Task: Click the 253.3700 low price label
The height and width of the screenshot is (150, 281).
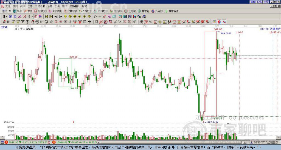Action: (x=213, y=122)
